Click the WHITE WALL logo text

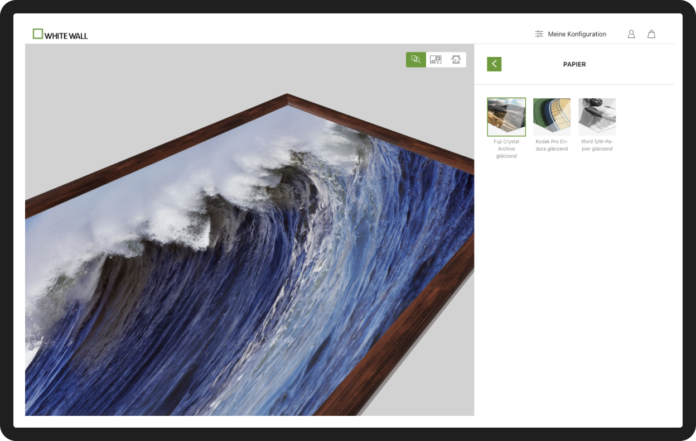click(66, 36)
